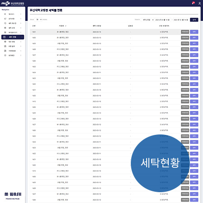
Task: Open the user profile icon in header
Action: (199, 3)
